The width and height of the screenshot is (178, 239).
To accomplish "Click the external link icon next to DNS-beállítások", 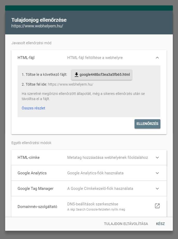I will [157, 206].
